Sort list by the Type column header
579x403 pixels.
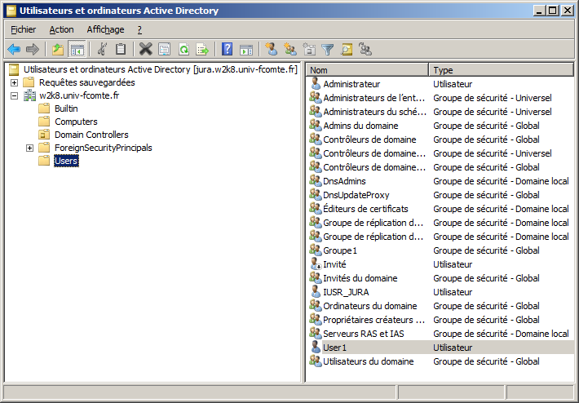coord(501,70)
